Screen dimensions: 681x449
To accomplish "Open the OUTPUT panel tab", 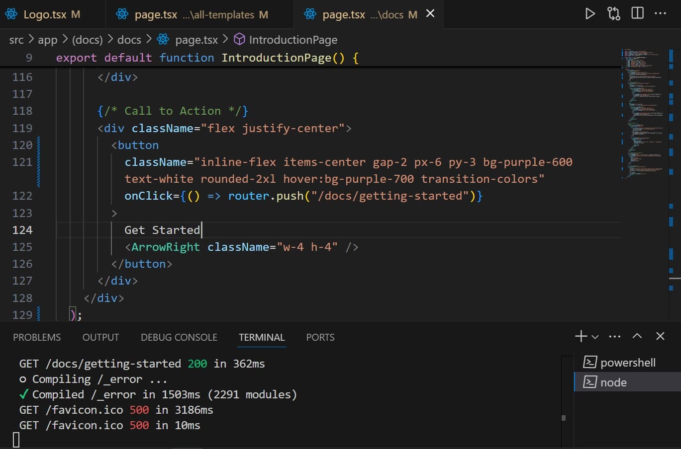I will 101,337.
